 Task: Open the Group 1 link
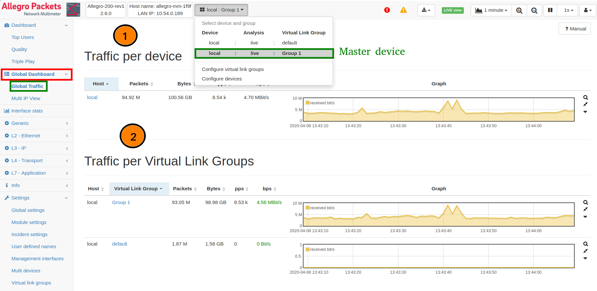121,202
